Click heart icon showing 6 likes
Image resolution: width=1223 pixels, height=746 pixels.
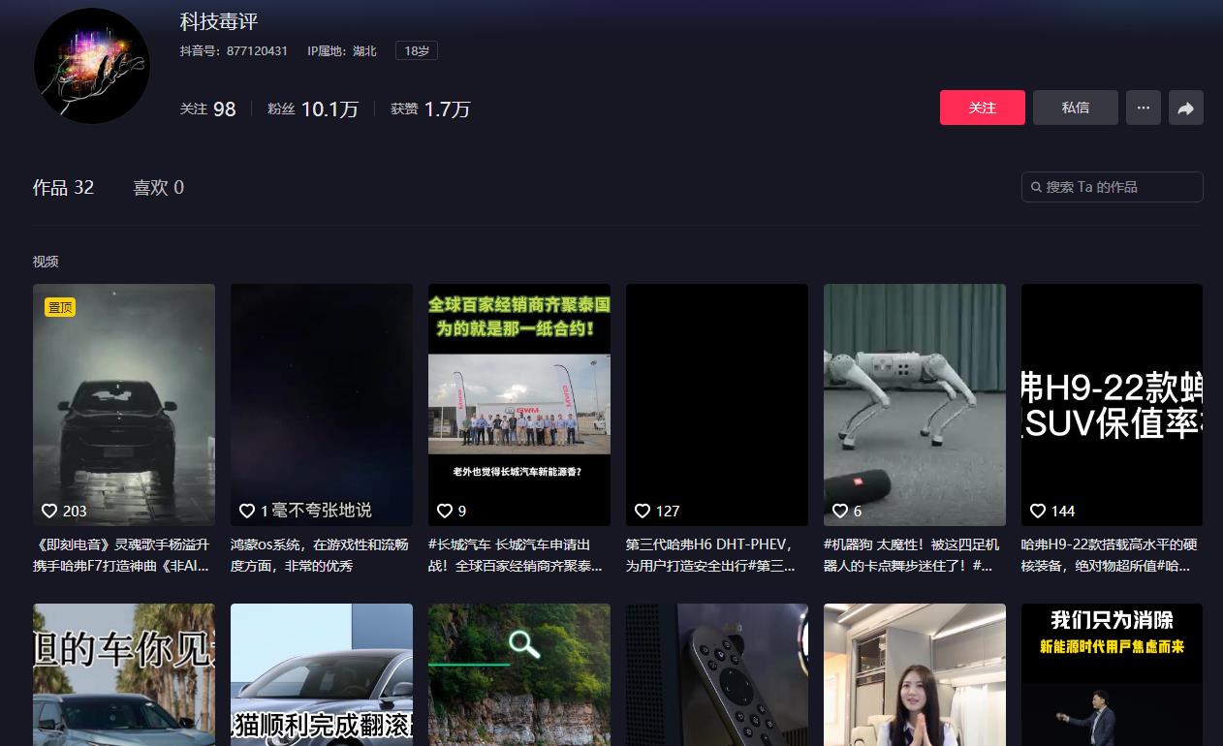point(840,511)
